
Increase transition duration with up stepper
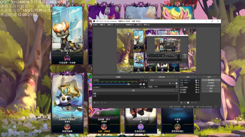click(177, 86)
